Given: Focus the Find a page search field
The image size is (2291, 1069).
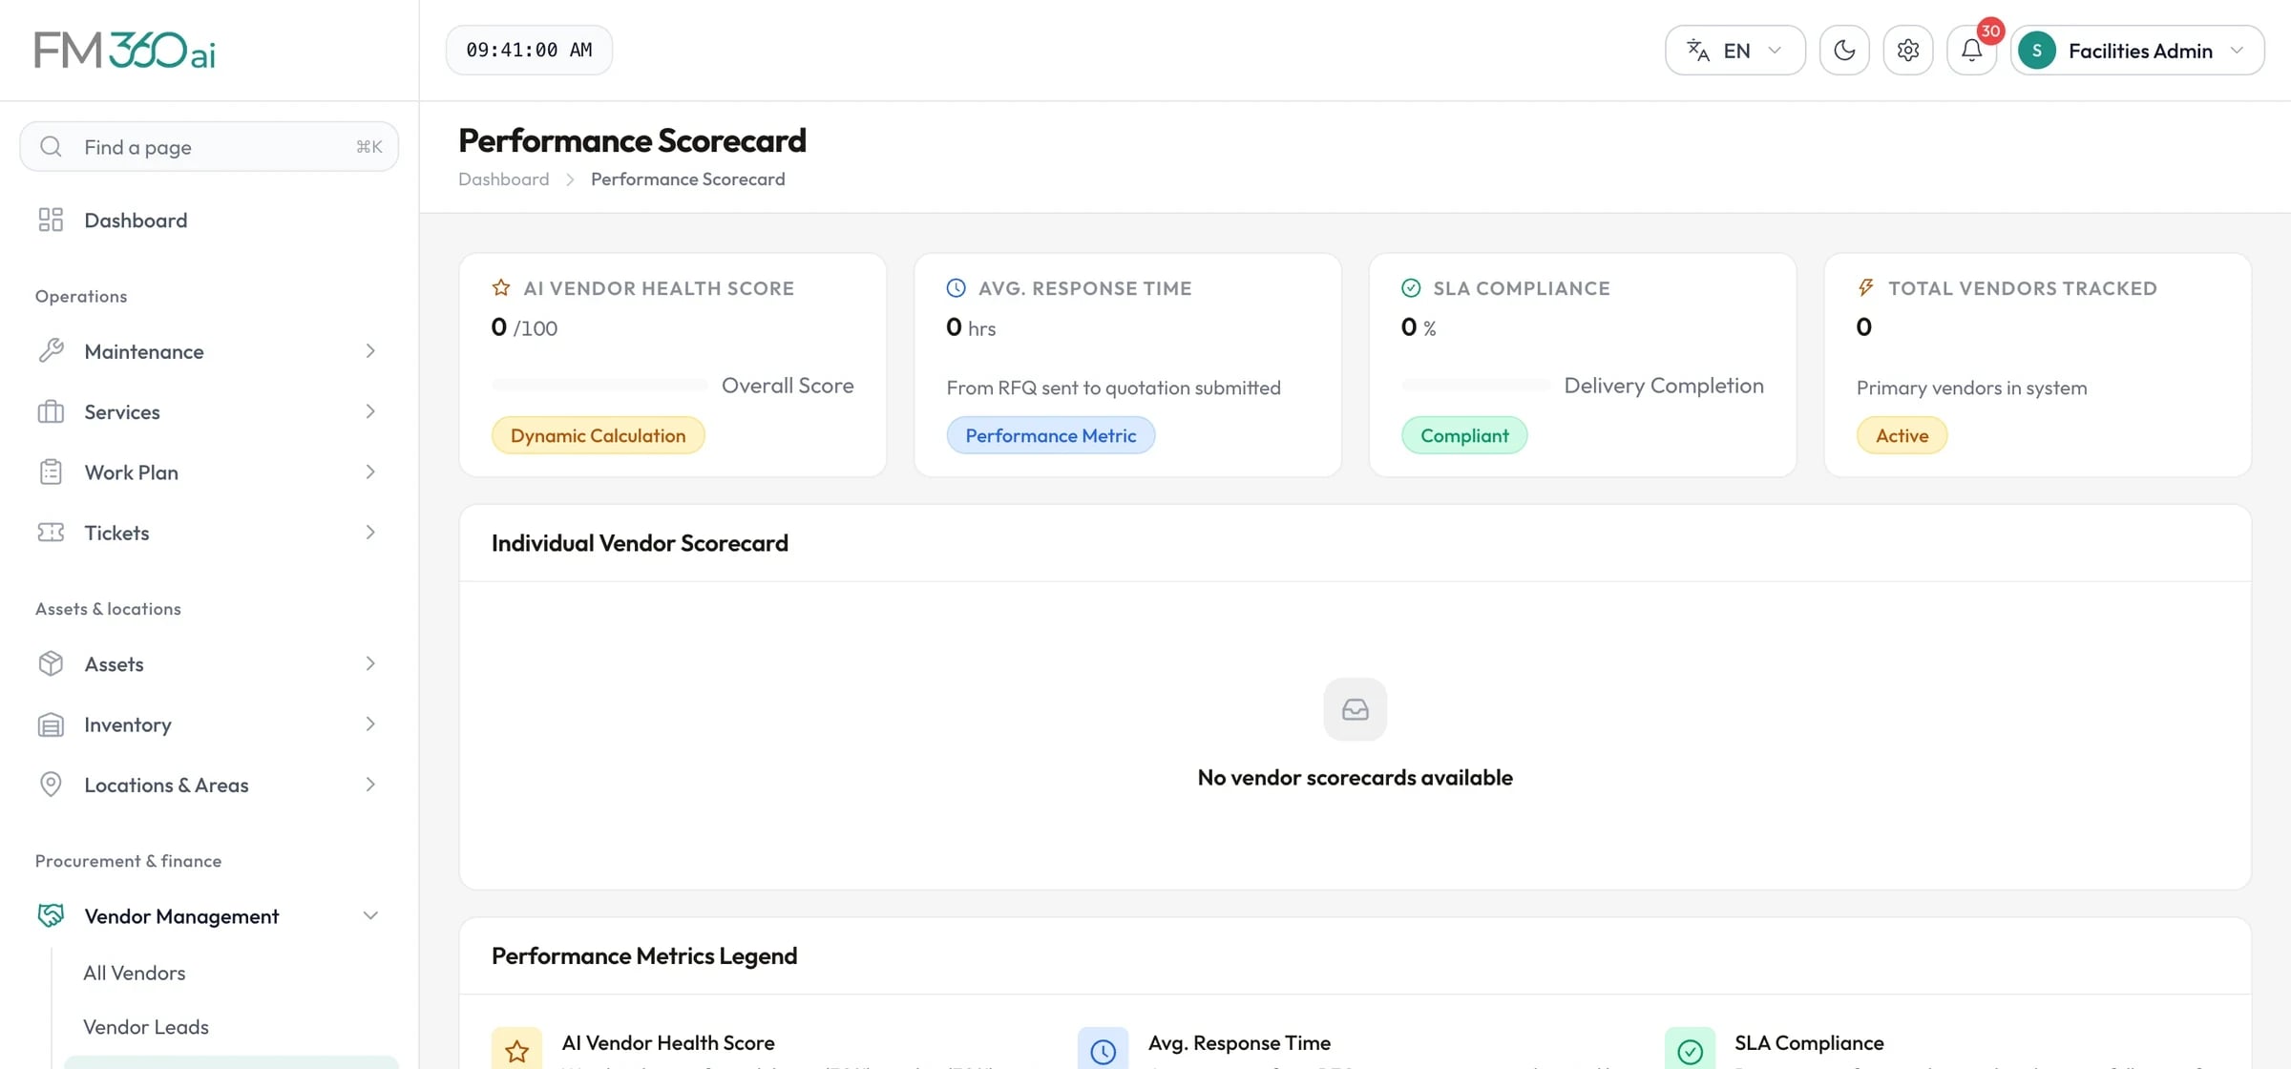Looking at the screenshot, I should pos(209,146).
